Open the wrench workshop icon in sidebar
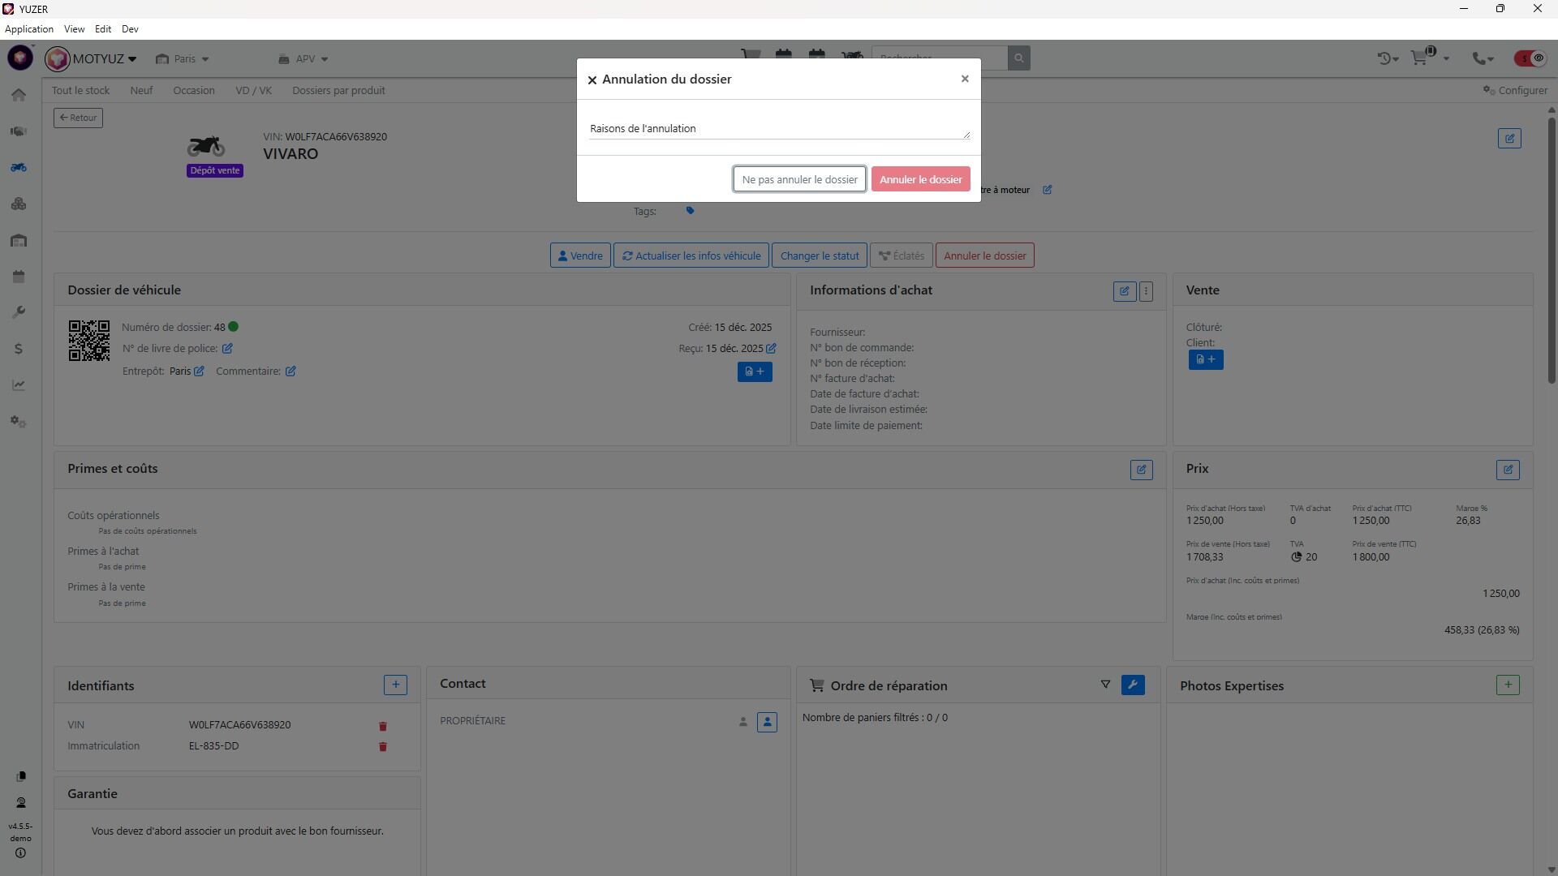1558x876 pixels. 19,312
